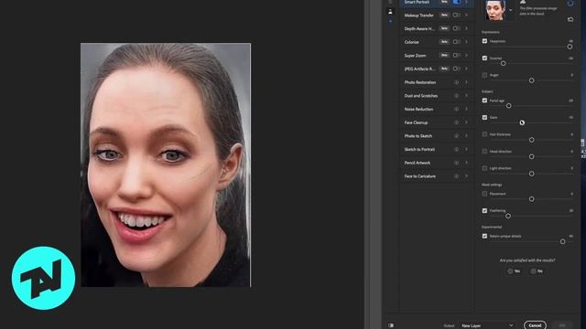The image size is (586, 329).
Task: Uncheck the Surprise checkbox
Action: 484,58
